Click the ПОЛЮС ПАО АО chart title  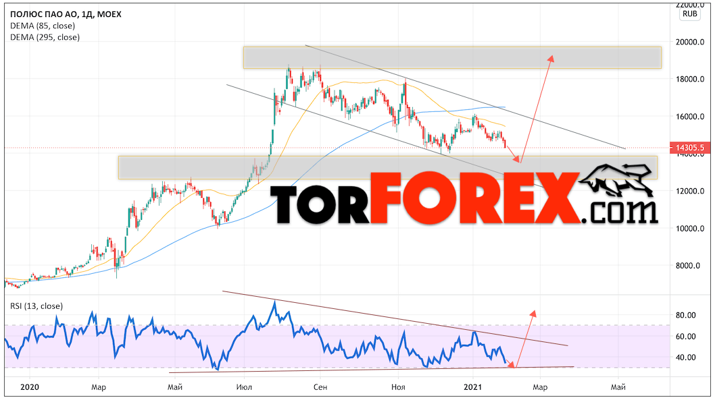point(66,14)
